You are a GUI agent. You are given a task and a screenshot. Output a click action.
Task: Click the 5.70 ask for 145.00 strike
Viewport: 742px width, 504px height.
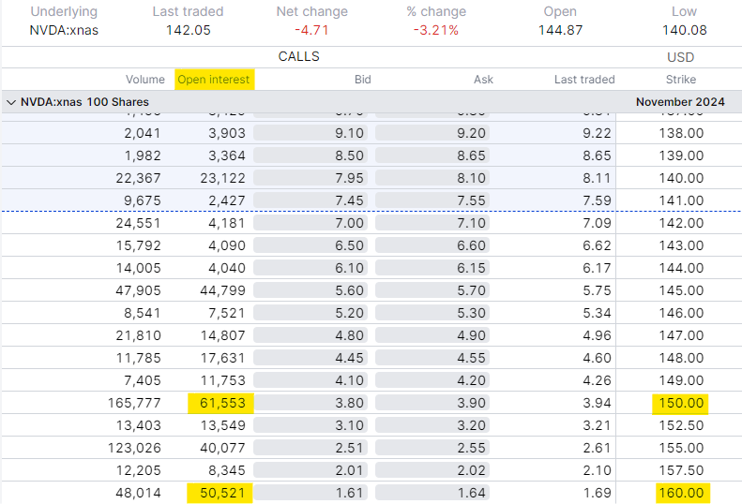(x=432, y=290)
